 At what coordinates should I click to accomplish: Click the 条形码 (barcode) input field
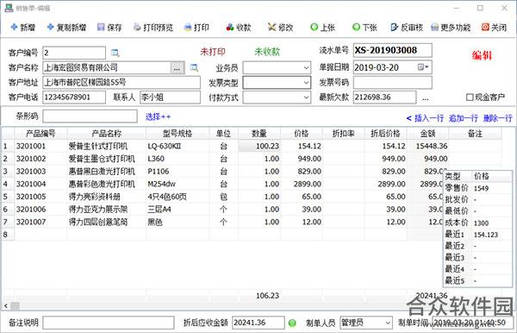pos(90,116)
